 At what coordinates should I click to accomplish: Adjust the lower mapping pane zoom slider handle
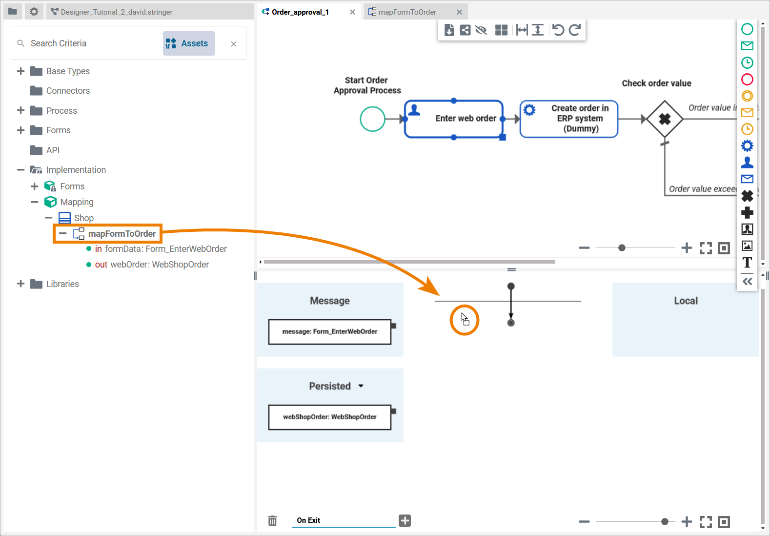pos(665,522)
